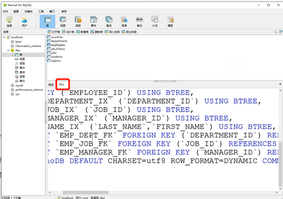283x199 pixels.
Task: Select the 备份 button in main toolbar
Action: (139, 21)
